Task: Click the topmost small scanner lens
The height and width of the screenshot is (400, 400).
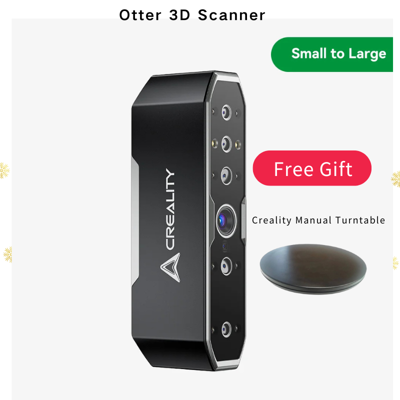Action: (x=226, y=112)
